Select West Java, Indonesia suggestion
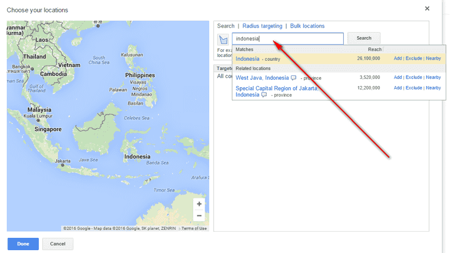 [x=262, y=78]
